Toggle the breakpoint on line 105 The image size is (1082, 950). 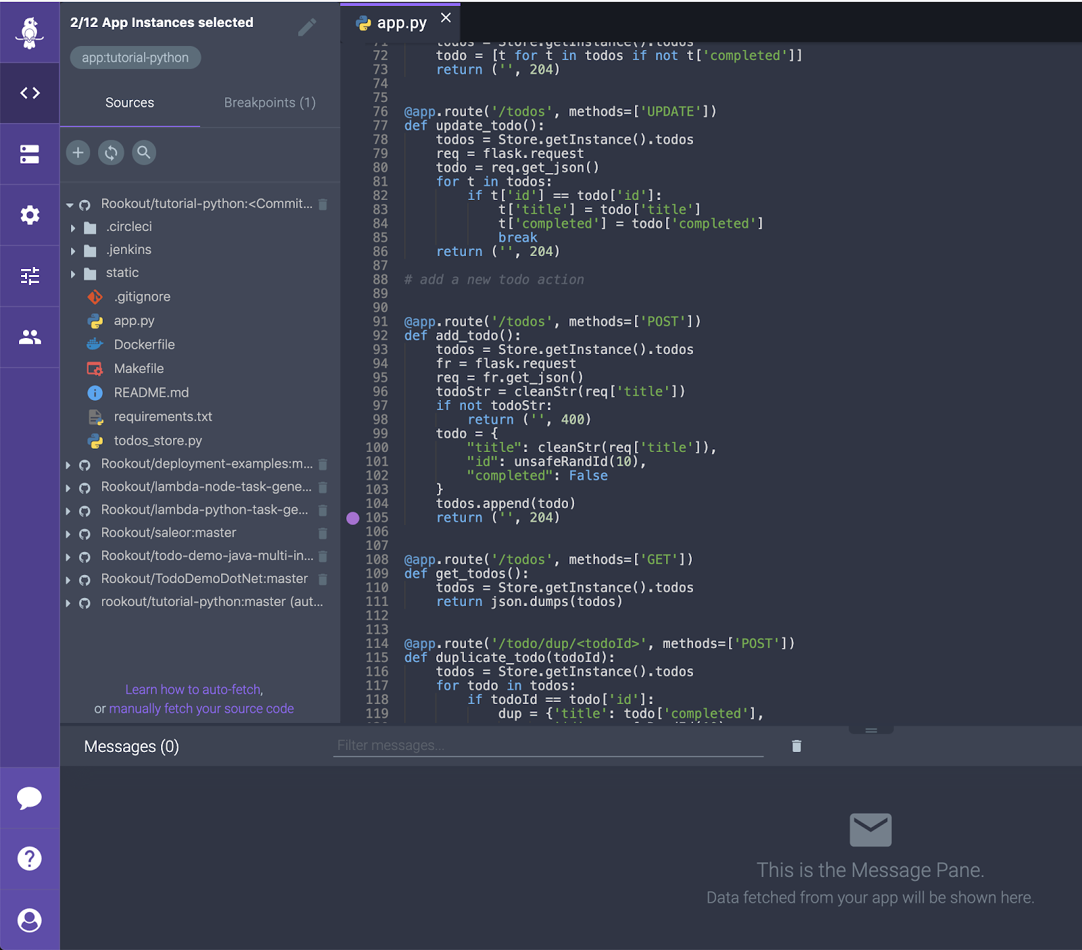352,518
